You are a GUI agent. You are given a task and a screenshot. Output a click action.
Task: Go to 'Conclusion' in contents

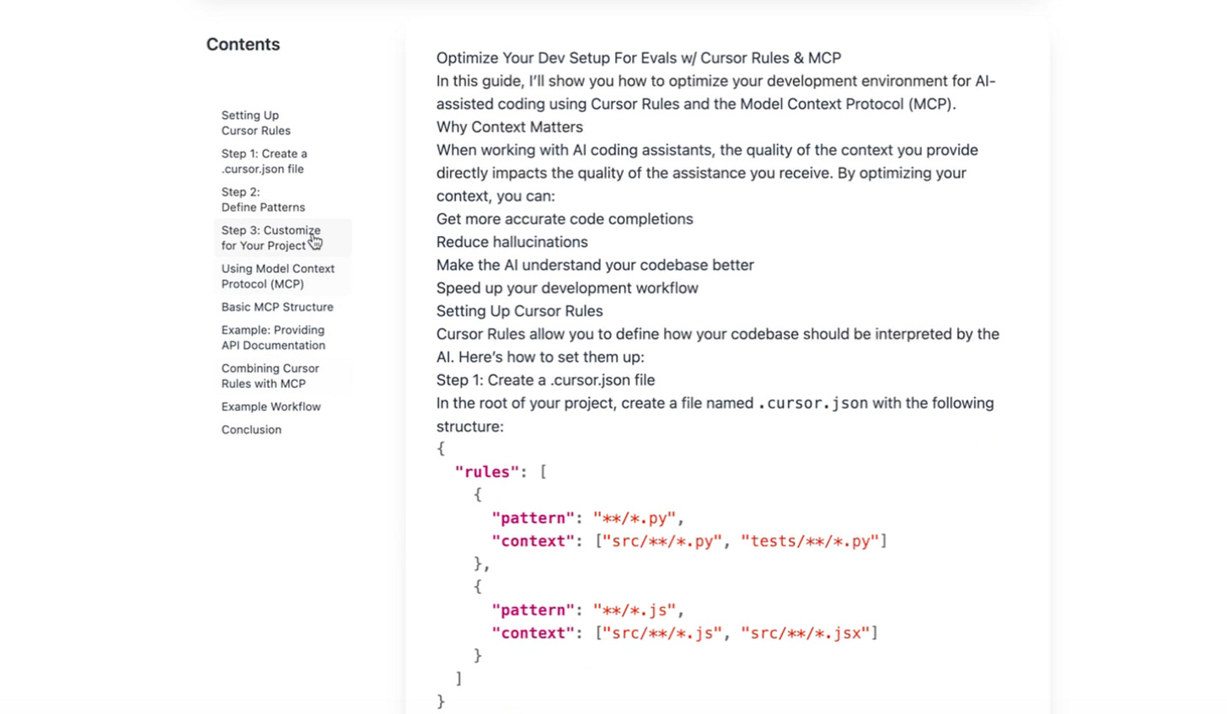(251, 430)
